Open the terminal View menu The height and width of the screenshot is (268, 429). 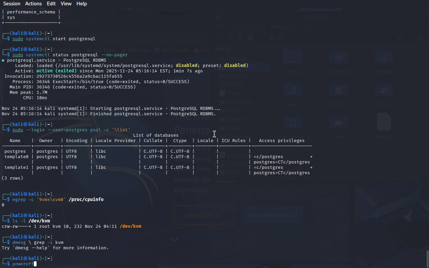click(x=66, y=4)
